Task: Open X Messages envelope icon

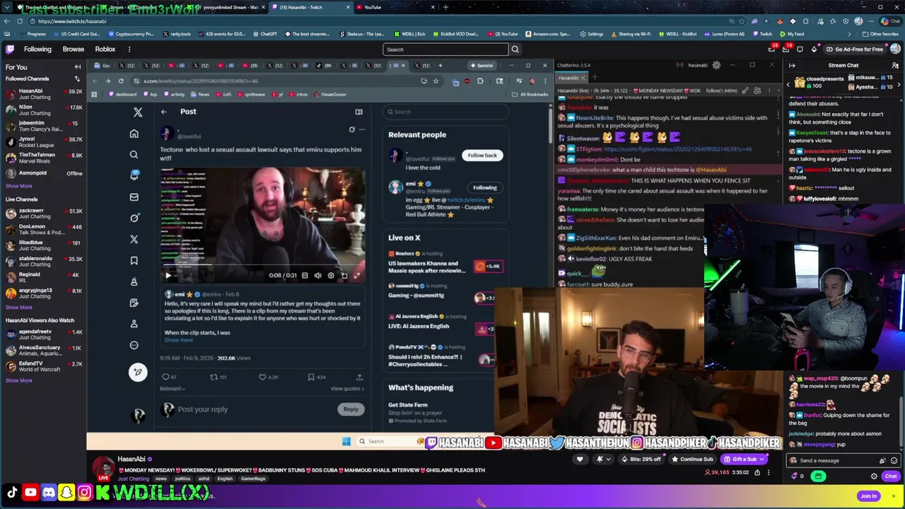Action: pos(134,197)
